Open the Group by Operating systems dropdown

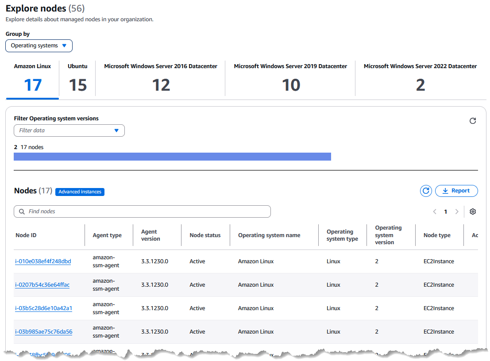(x=39, y=46)
